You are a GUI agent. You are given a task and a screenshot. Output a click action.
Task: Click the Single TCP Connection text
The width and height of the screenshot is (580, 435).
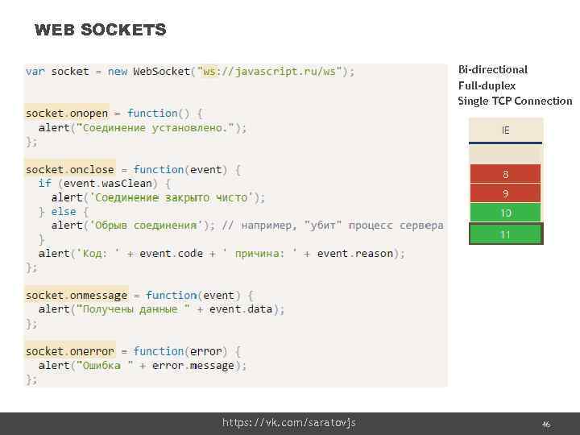[x=515, y=101]
